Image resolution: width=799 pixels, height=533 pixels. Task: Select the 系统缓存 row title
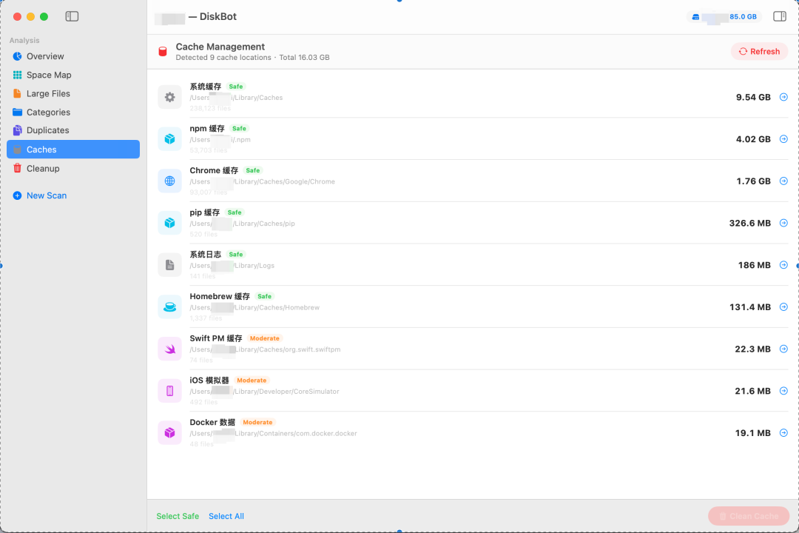pos(206,86)
